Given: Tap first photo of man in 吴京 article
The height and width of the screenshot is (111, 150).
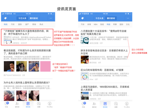Looking at the screenshot, I should click(x=9, y=66).
